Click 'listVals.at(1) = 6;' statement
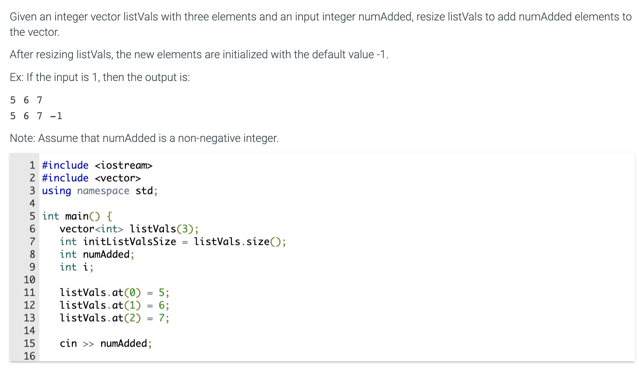This screenshot has width=639, height=371. point(114,305)
